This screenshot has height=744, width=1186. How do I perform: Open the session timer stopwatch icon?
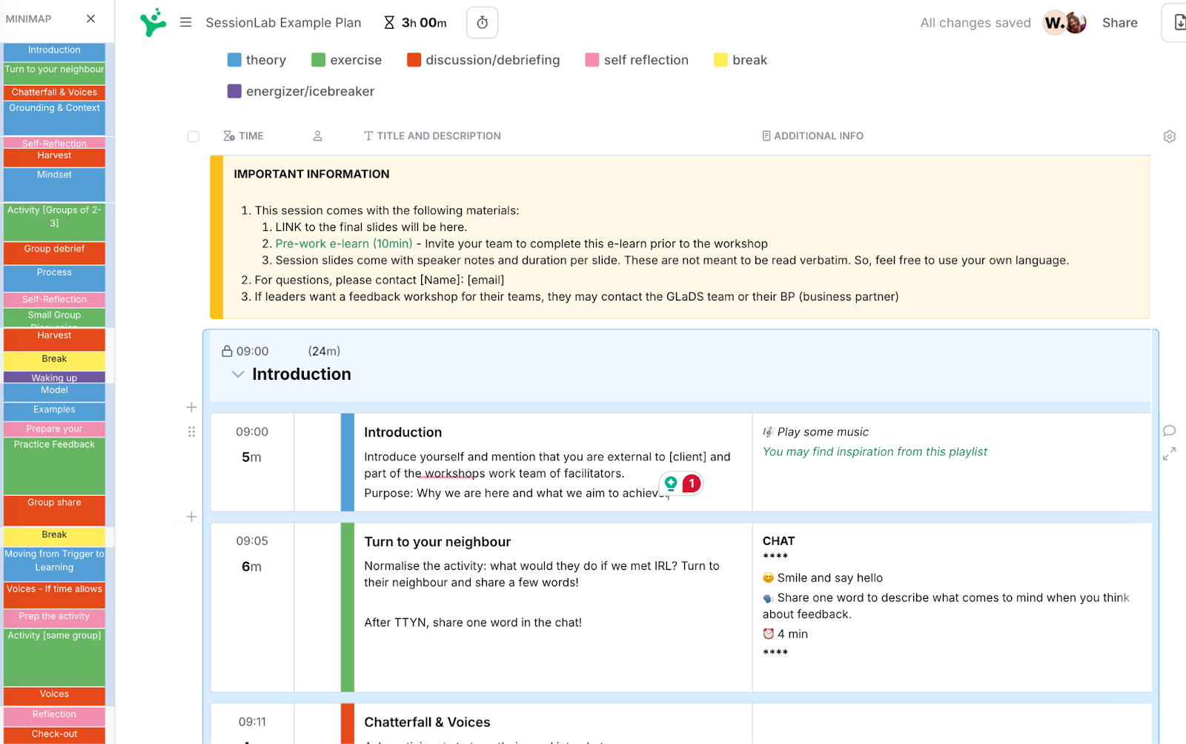point(482,22)
